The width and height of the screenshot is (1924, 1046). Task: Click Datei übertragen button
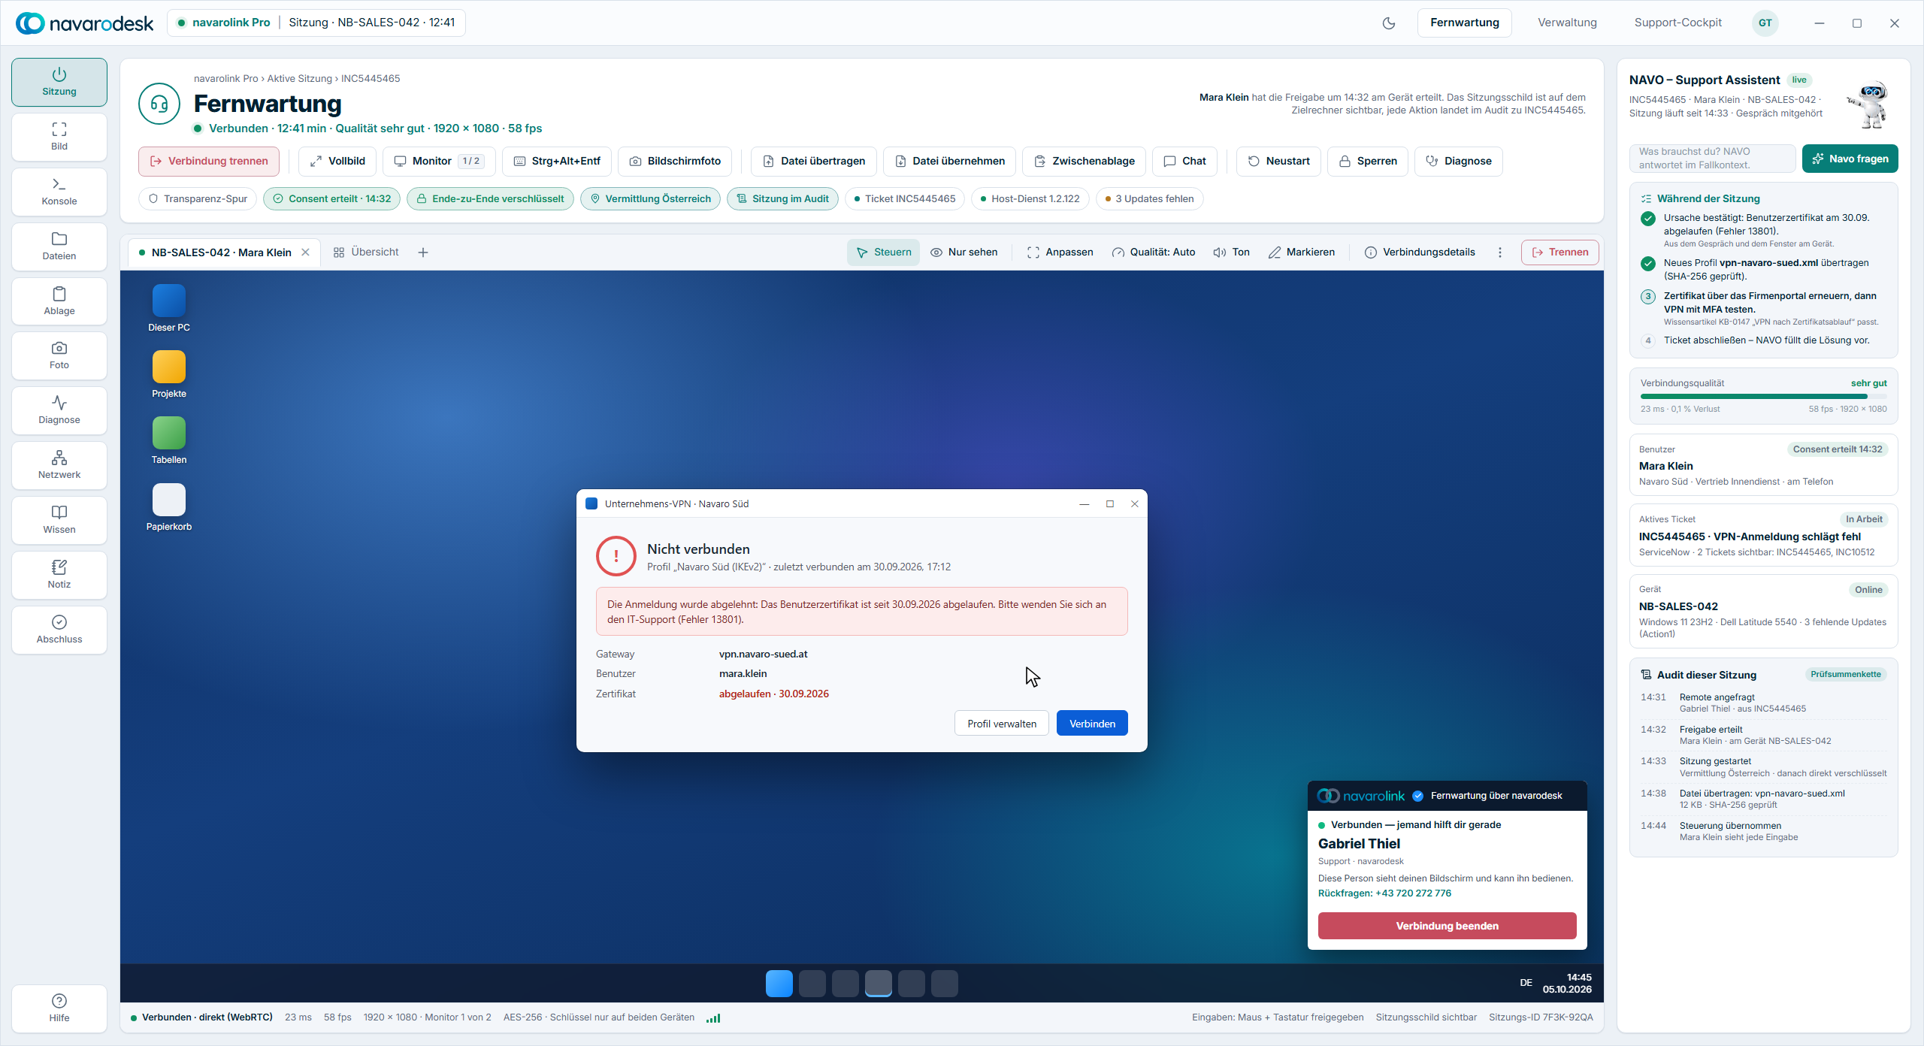[x=814, y=161]
